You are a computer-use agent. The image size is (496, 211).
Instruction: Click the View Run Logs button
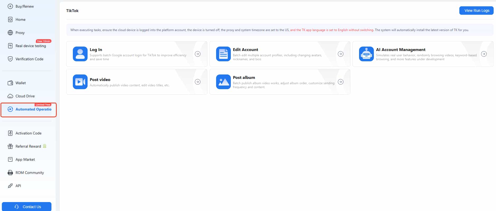pos(476,11)
